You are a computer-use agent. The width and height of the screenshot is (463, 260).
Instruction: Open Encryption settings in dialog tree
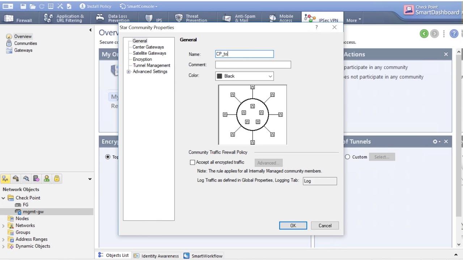(142, 59)
